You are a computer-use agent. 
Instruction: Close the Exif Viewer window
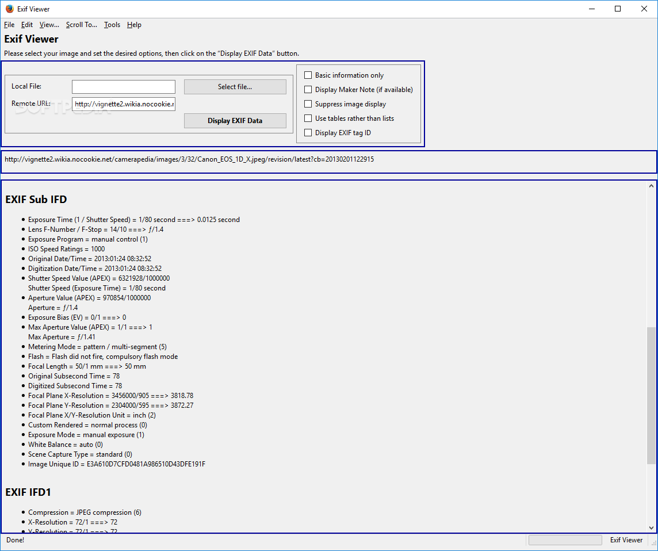click(x=644, y=9)
